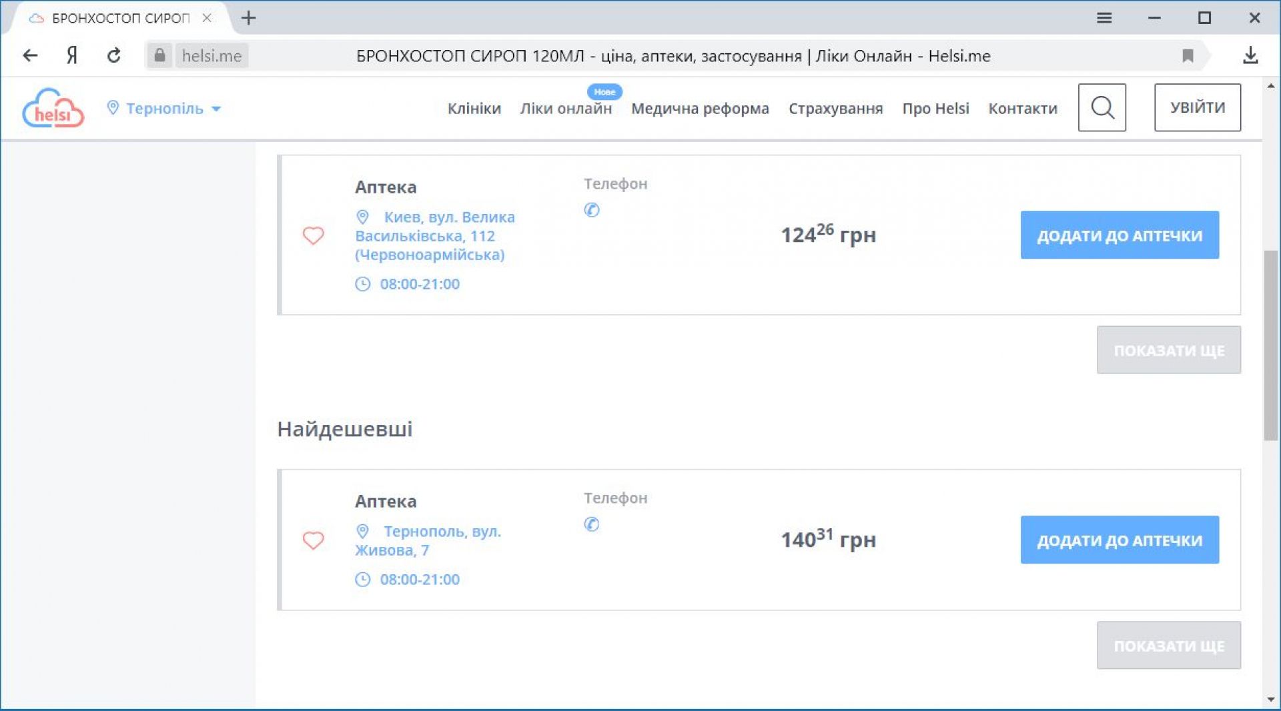Image resolution: width=1281 pixels, height=711 pixels.
Task: Click the Helsi cloud logo
Action: pyautogui.click(x=53, y=108)
